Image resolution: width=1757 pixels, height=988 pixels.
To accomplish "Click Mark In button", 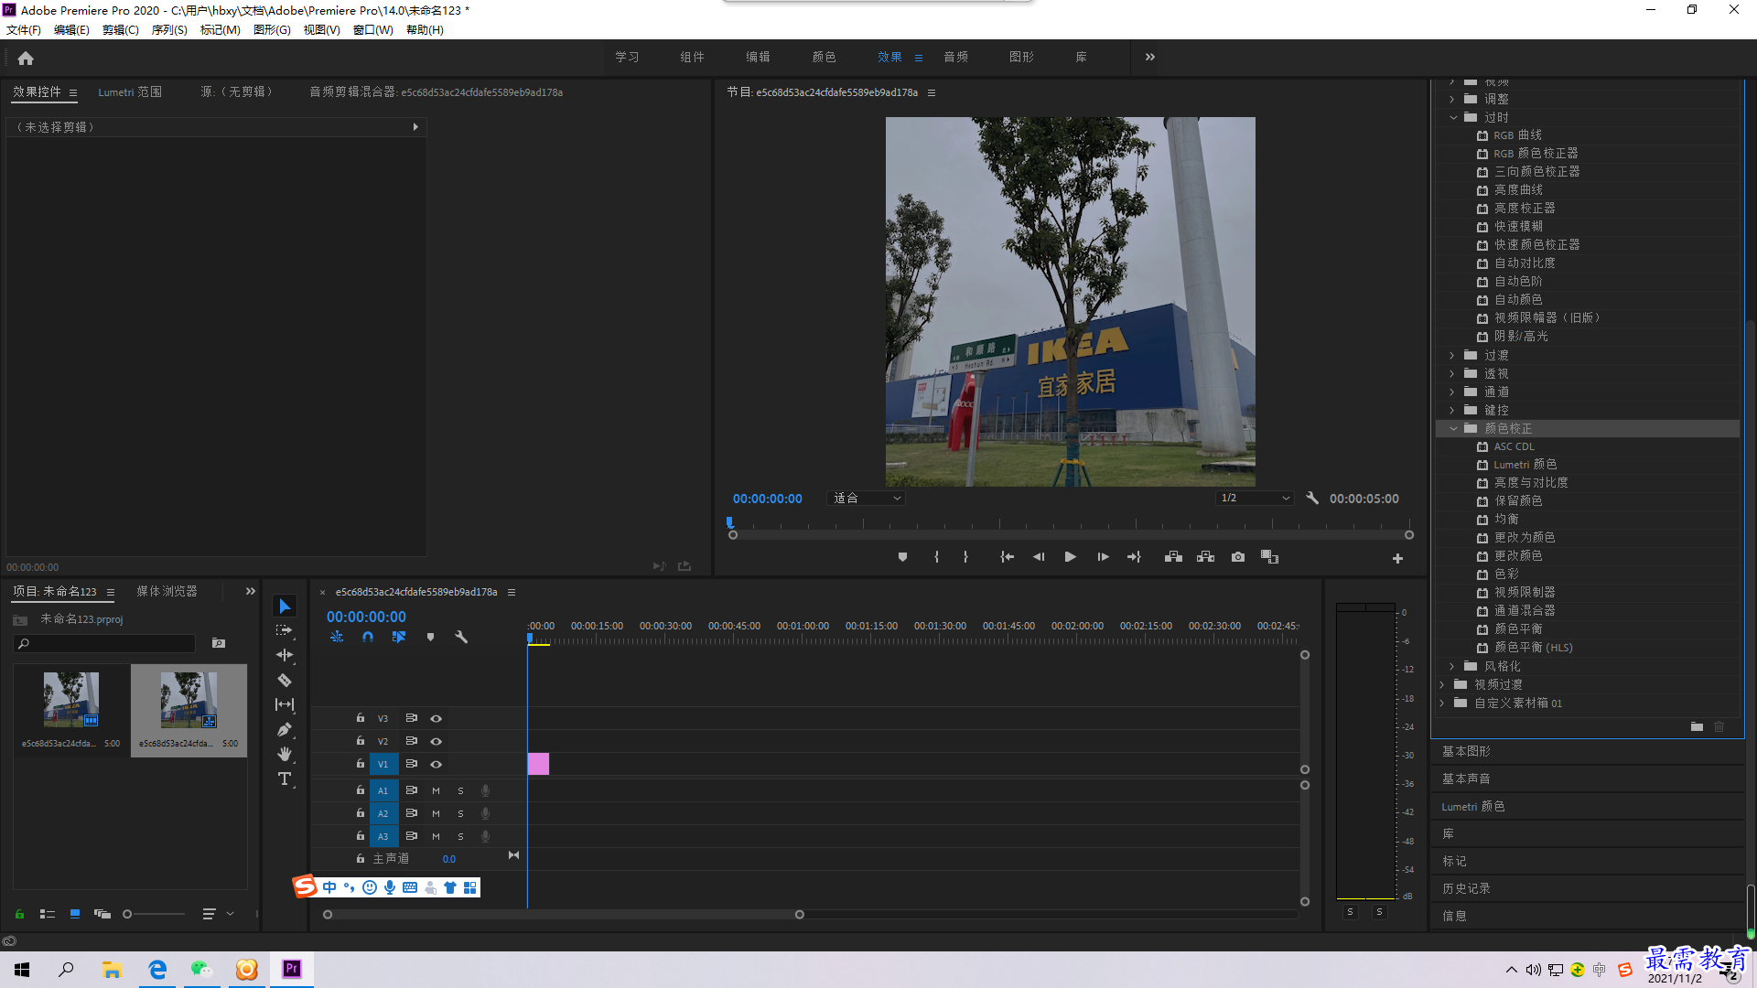I will pos(936,557).
